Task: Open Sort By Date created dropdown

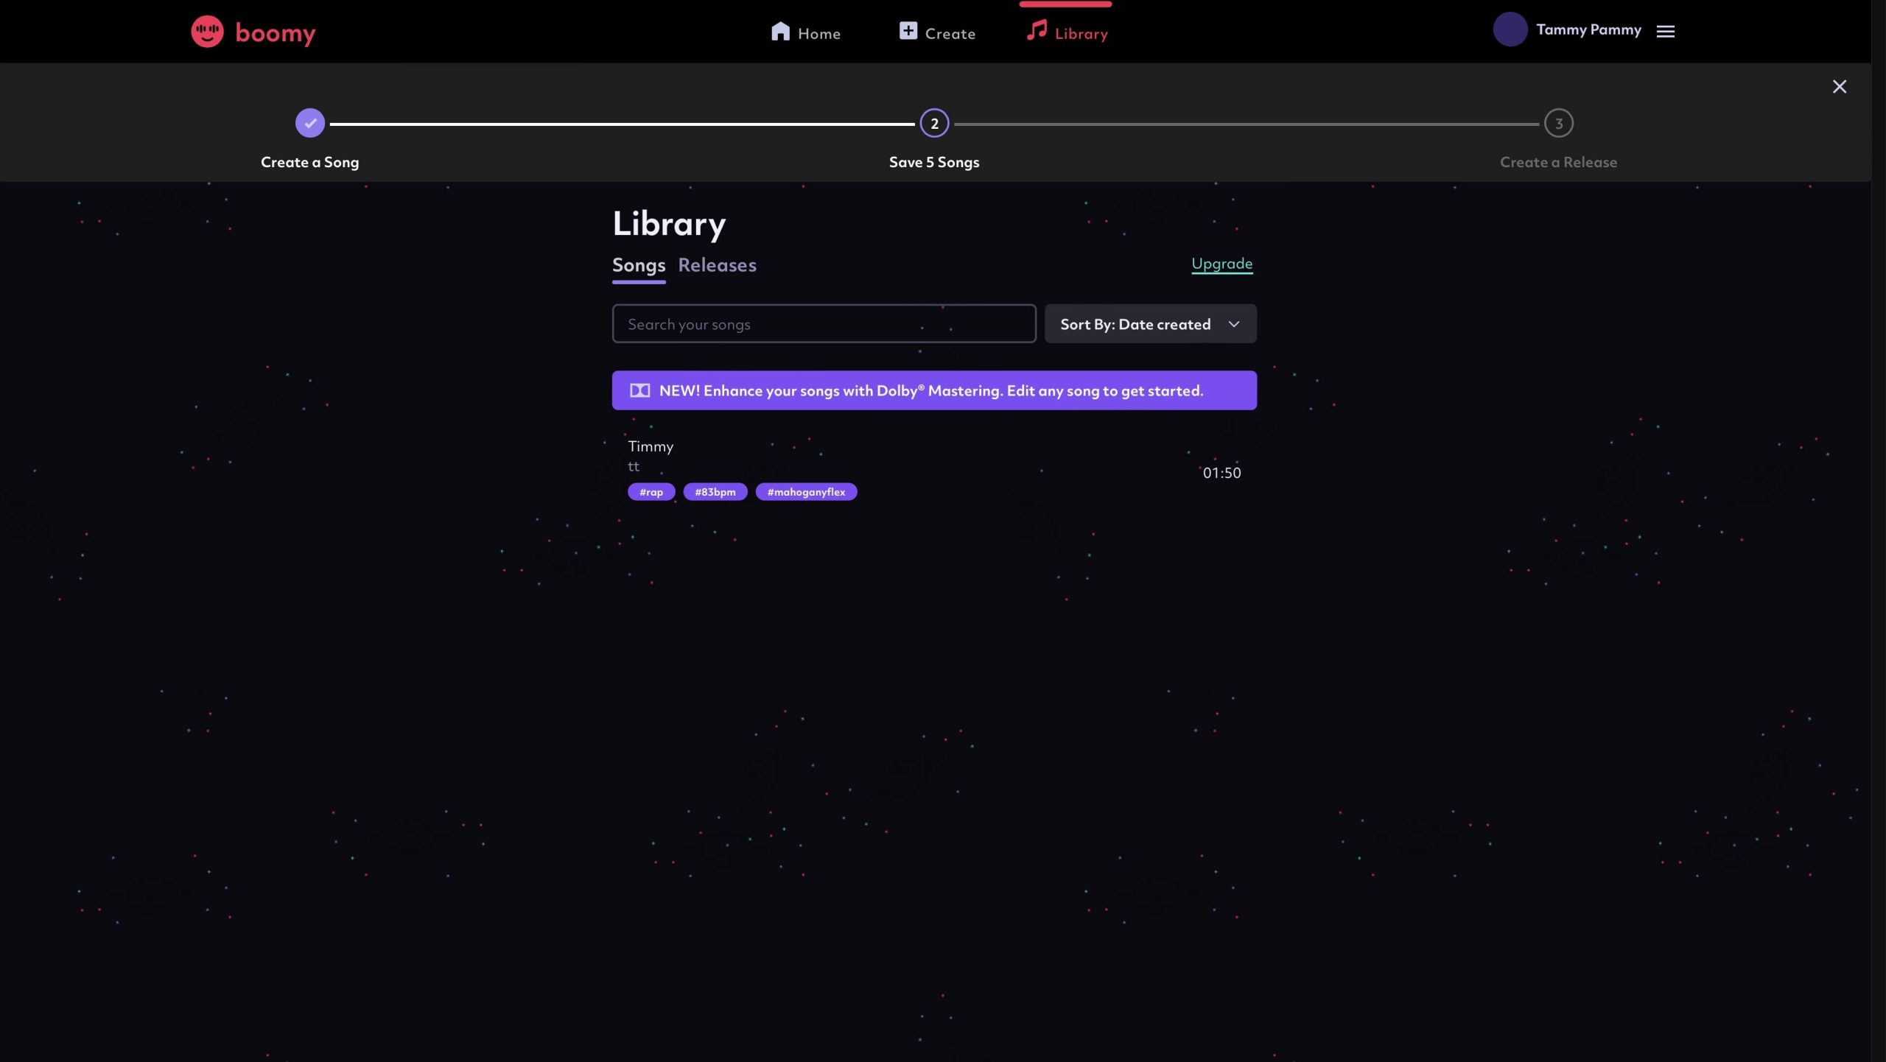Action: (x=1135, y=324)
